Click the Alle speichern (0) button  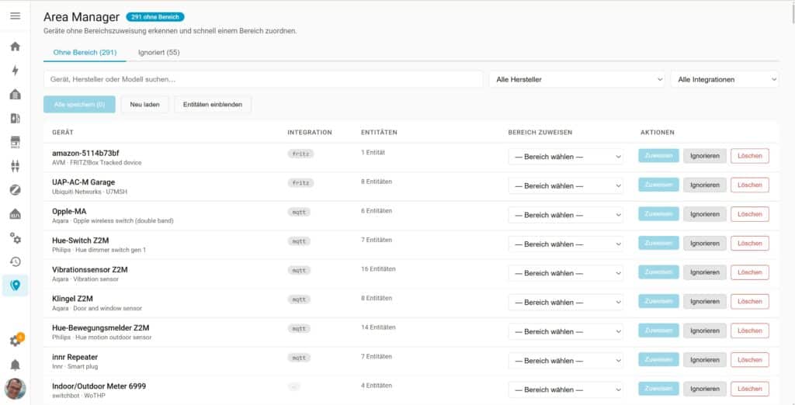coord(80,105)
